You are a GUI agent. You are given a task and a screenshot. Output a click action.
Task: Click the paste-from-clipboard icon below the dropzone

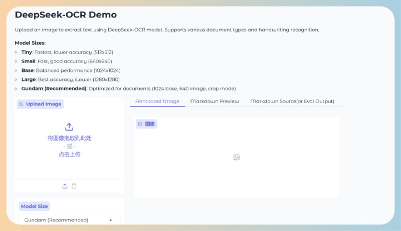click(x=74, y=186)
